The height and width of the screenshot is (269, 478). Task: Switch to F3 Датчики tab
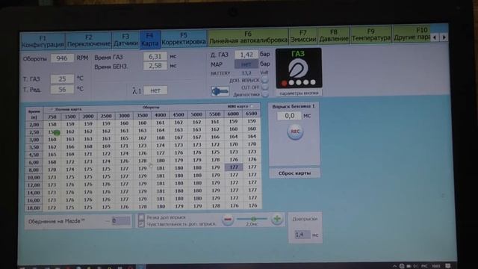(x=125, y=40)
